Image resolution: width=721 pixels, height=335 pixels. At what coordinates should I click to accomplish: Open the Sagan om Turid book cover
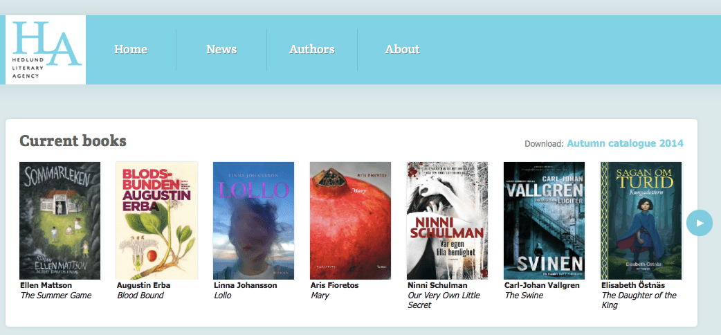coord(641,220)
